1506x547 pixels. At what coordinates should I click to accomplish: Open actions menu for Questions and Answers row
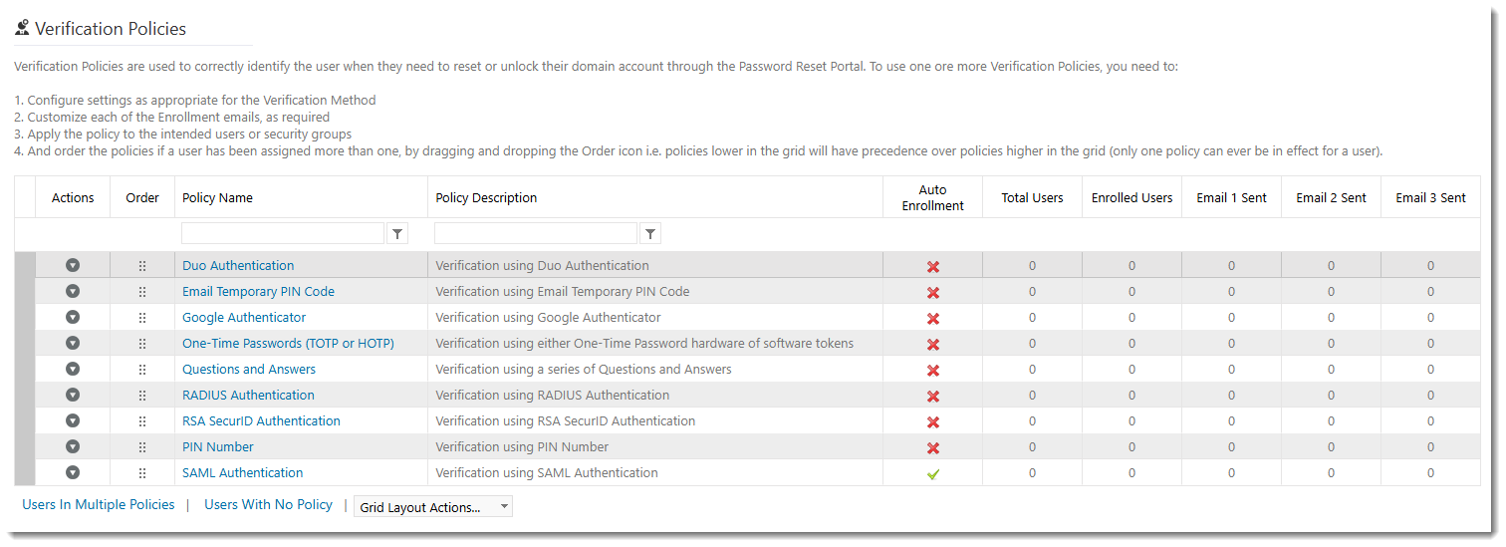click(x=73, y=369)
